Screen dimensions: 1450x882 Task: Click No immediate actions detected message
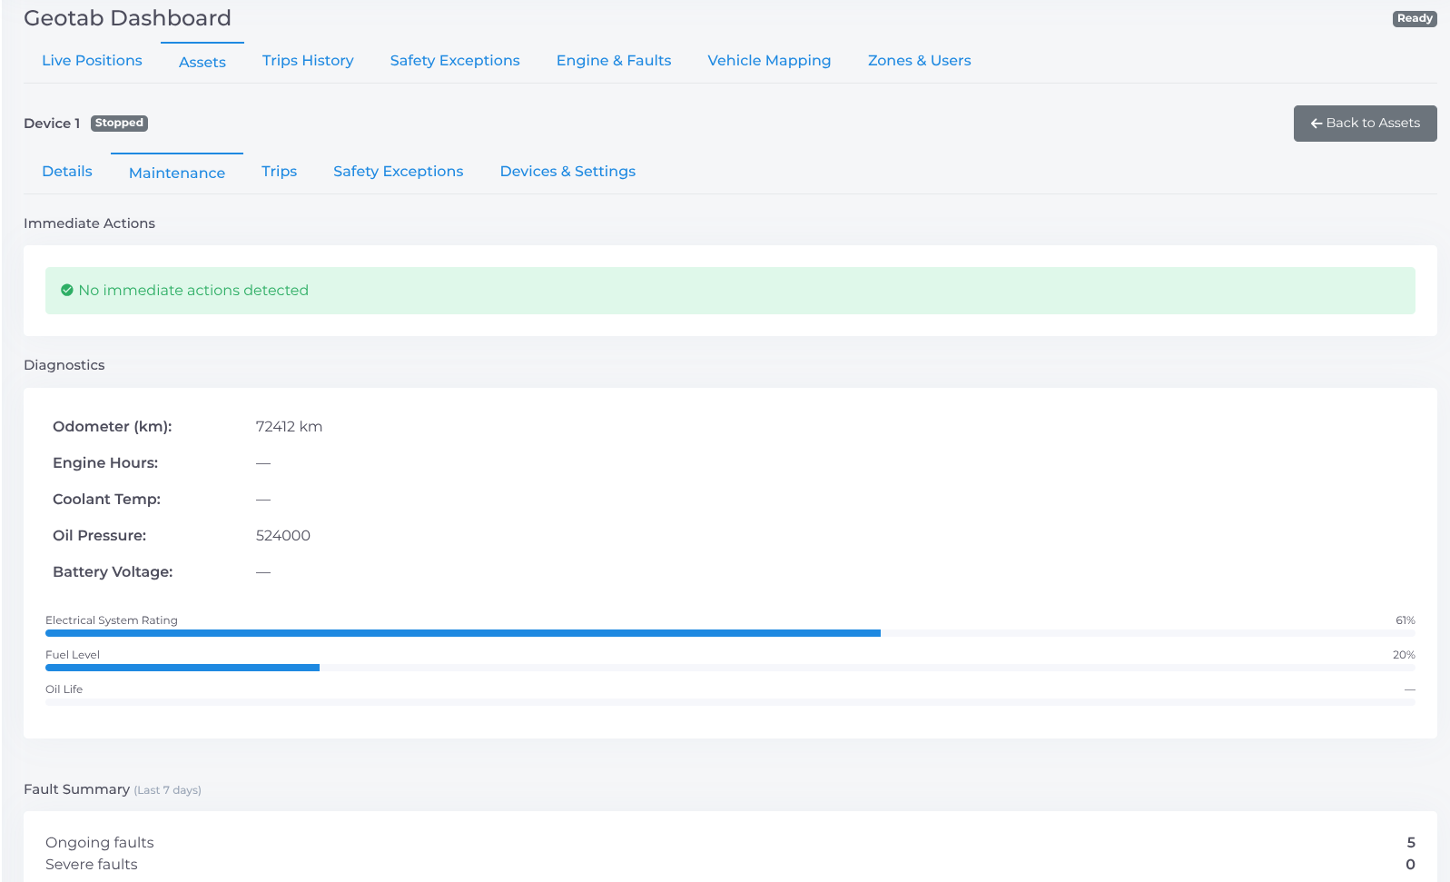click(x=193, y=291)
